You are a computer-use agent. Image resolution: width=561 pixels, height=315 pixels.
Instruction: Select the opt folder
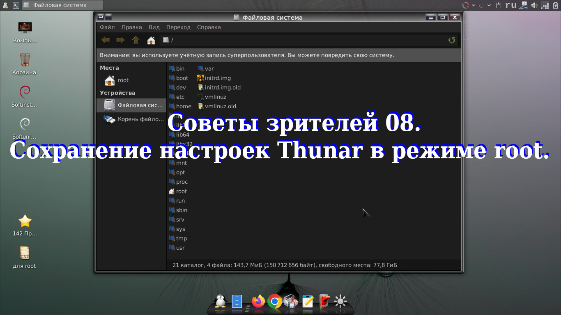coord(177,172)
